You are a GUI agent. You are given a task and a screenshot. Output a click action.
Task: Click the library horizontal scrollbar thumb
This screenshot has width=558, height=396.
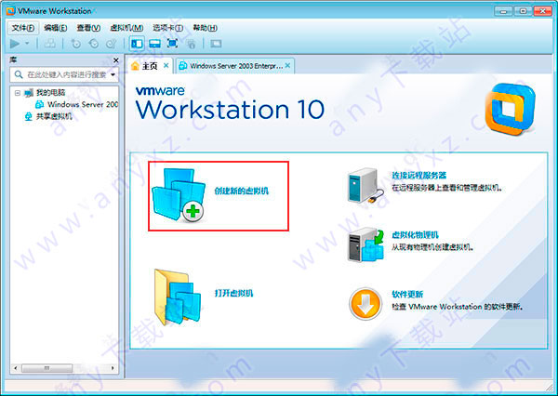pyautogui.click(x=47, y=368)
